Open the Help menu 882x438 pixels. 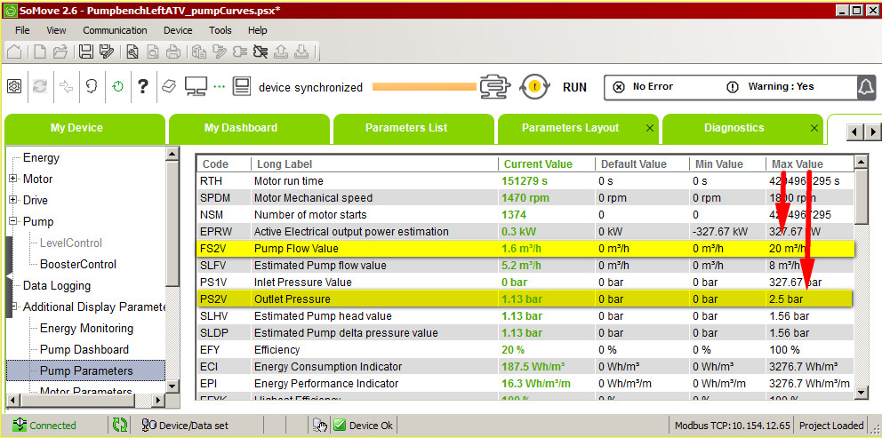[x=257, y=30]
